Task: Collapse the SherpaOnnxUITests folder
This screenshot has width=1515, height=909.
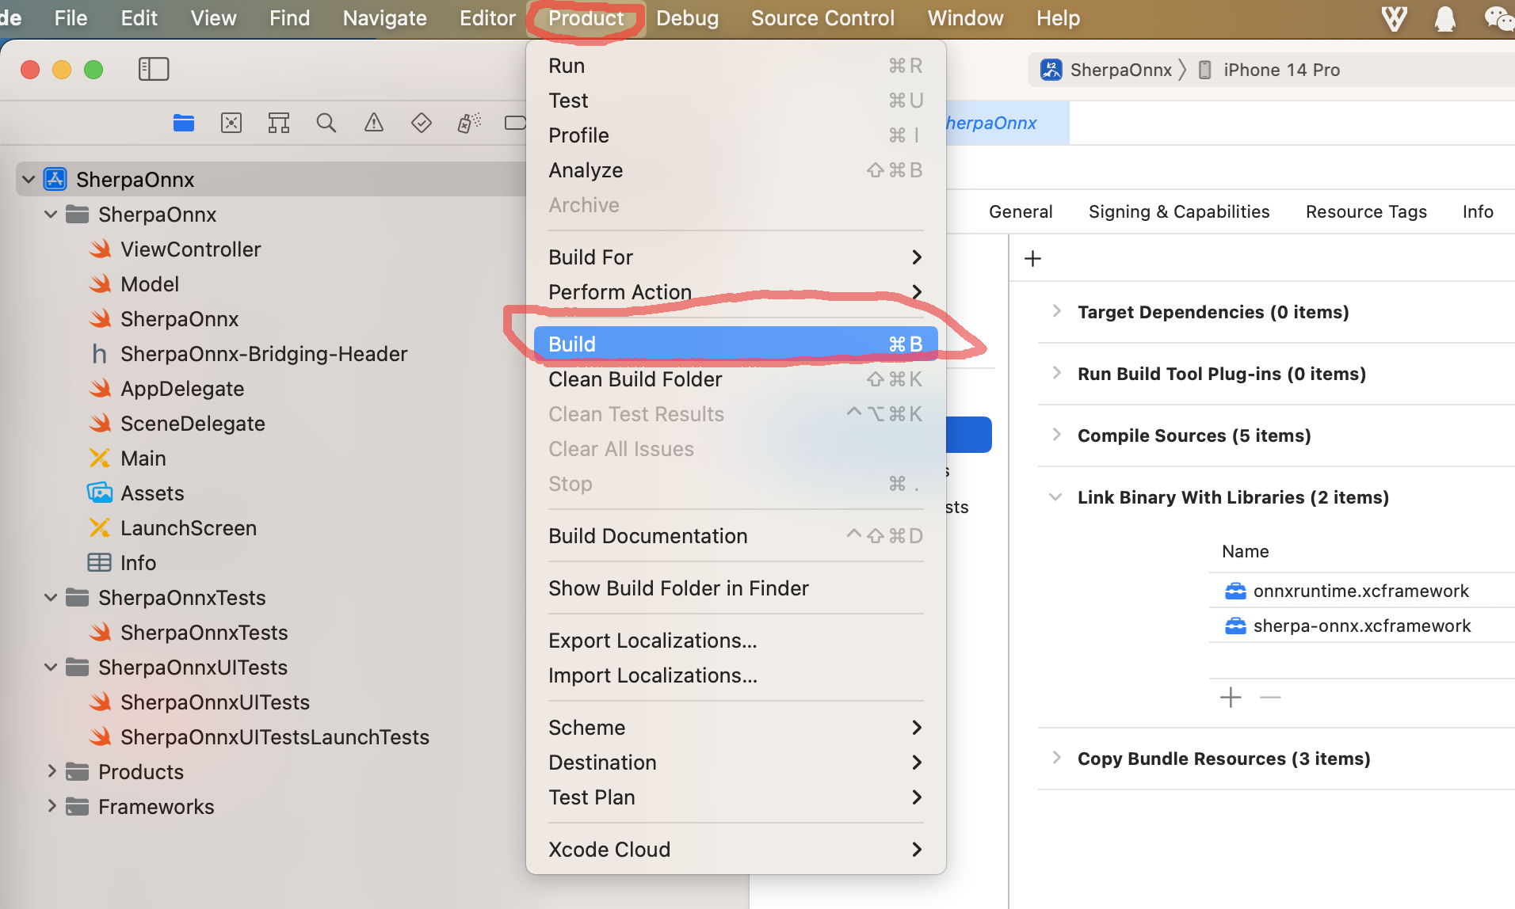Action: (x=51, y=667)
